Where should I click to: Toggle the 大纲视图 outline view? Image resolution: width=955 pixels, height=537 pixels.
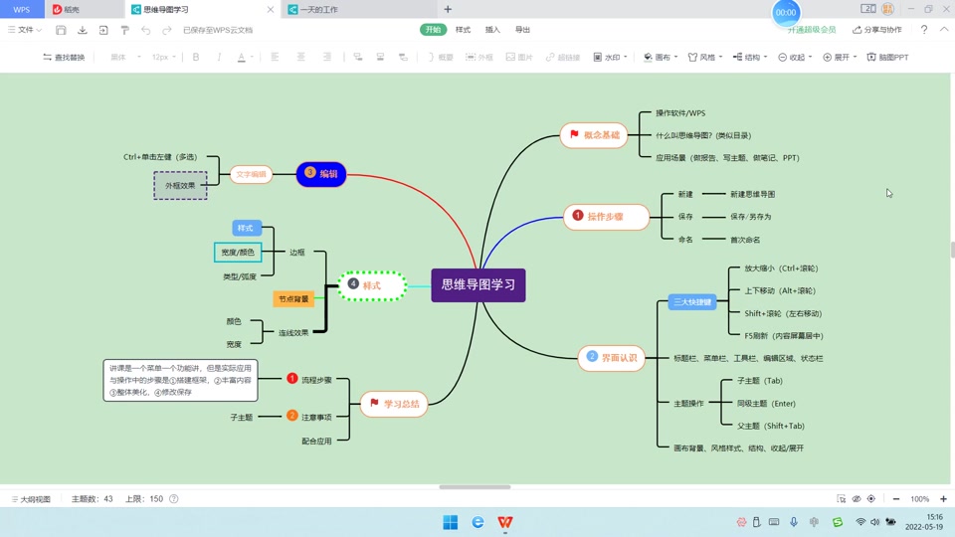click(x=31, y=498)
